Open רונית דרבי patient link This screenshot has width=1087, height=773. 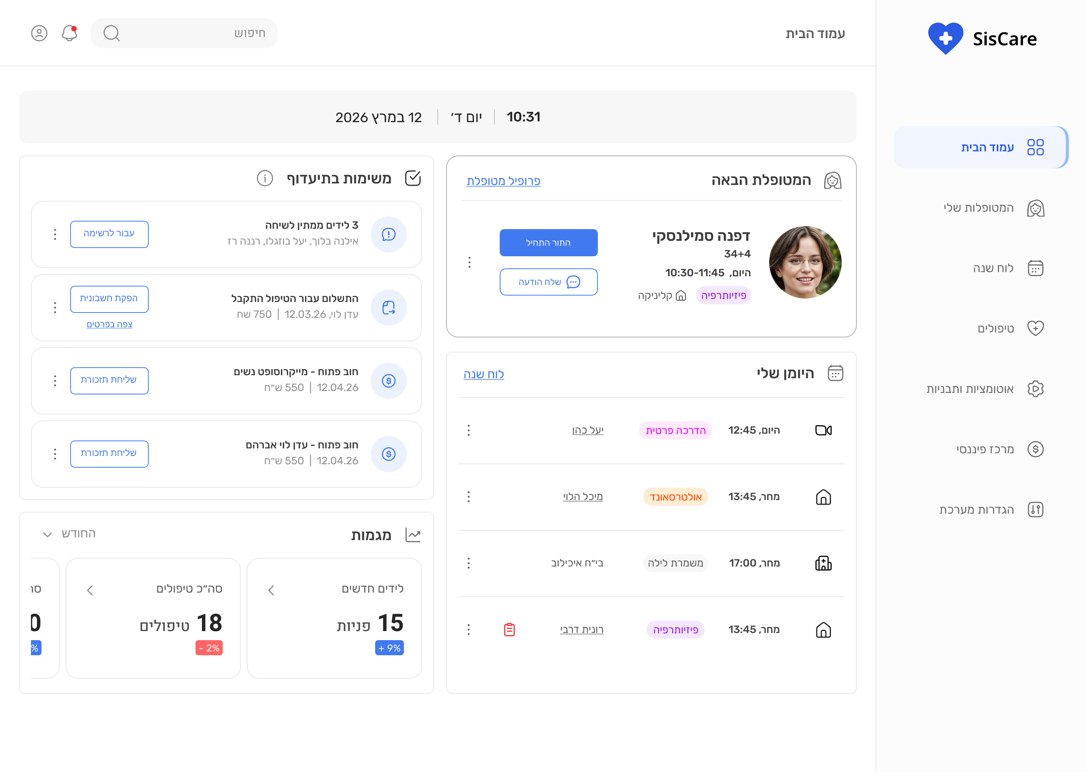[582, 630]
